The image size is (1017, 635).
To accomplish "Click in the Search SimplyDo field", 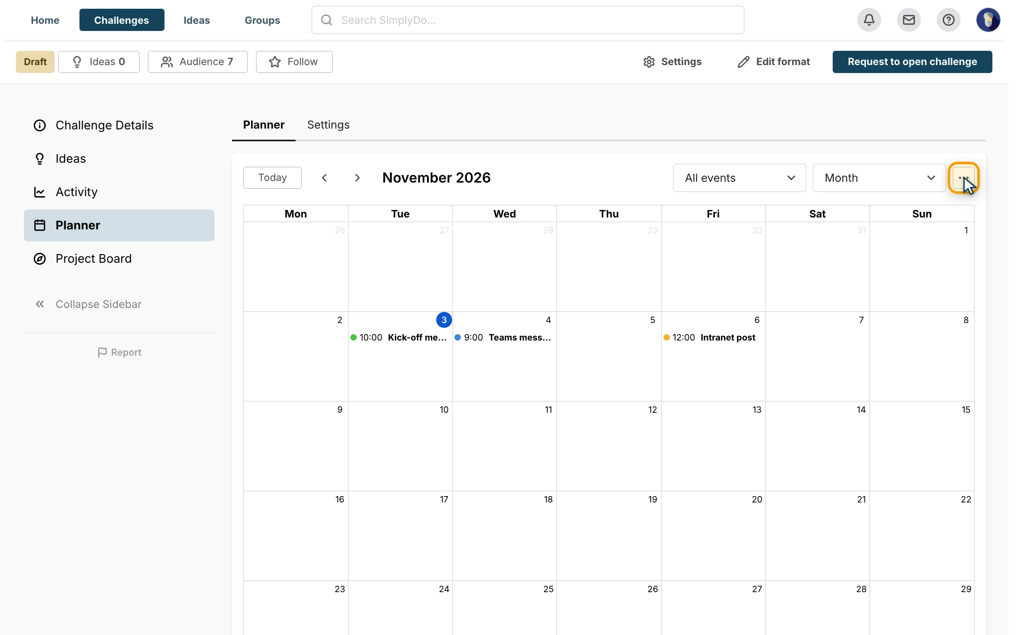I will click(x=528, y=20).
